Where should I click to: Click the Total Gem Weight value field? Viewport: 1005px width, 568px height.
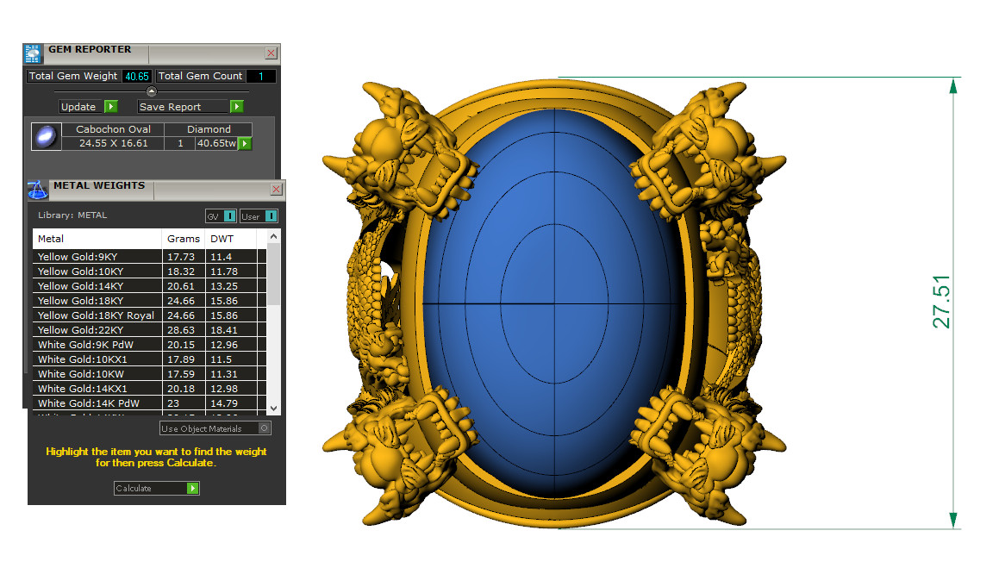(137, 77)
